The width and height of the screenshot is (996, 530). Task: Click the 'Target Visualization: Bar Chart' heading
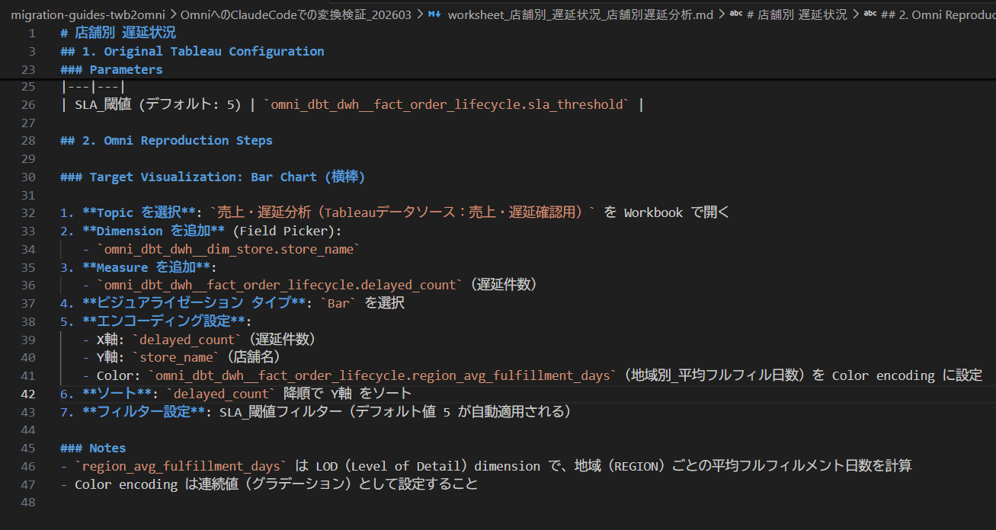213,177
